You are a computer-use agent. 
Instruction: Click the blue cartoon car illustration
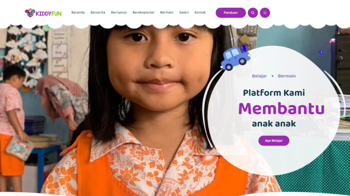(x=235, y=59)
